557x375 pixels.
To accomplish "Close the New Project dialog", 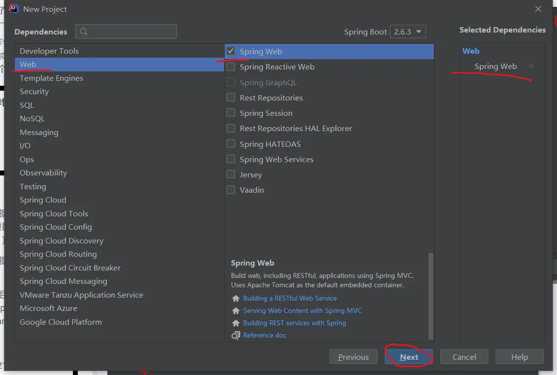I will [x=538, y=9].
